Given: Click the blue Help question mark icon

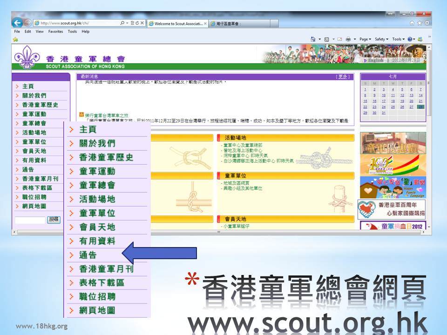Looking at the screenshot, I should (x=410, y=39).
